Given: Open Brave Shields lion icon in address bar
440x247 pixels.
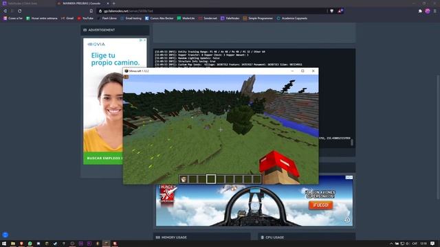Looking at the screenshot, I should click(331, 11).
